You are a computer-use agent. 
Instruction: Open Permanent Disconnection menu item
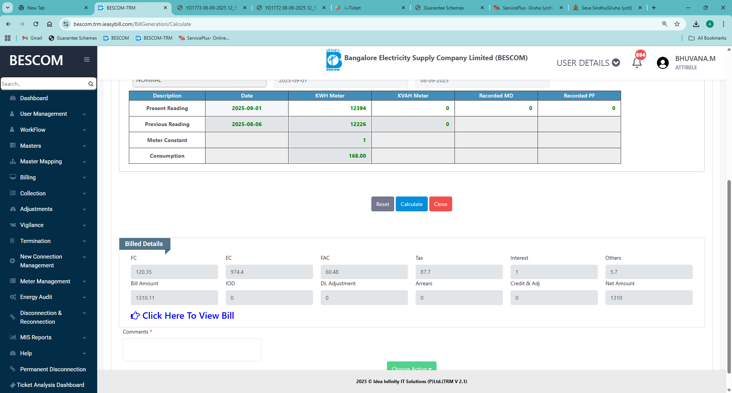click(53, 369)
